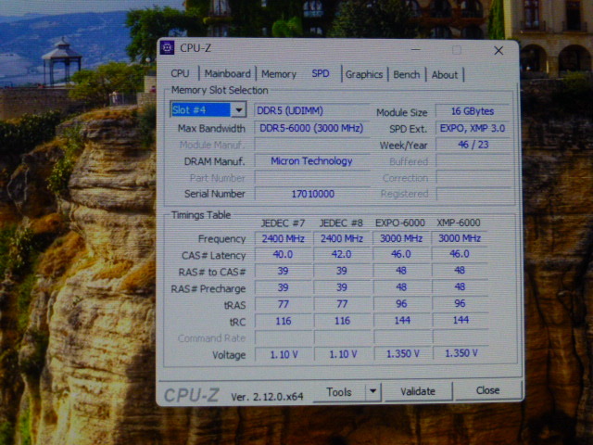Image resolution: width=593 pixels, height=445 pixels.
Task: Click XMP-6000 voltage 1.350 V
Action: pos(461,353)
